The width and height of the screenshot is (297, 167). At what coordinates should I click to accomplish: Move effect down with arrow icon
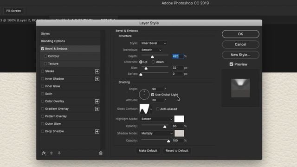(x=59, y=153)
